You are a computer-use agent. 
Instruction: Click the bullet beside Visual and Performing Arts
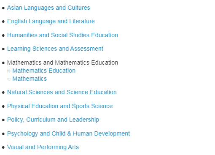coord(3,147)
